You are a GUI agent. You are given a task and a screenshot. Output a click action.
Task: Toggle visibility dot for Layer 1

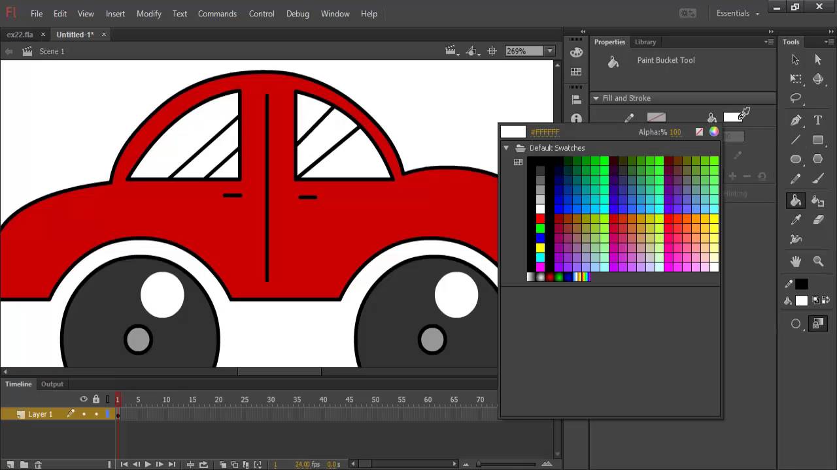pyautogui.click(x=84, y=414)
